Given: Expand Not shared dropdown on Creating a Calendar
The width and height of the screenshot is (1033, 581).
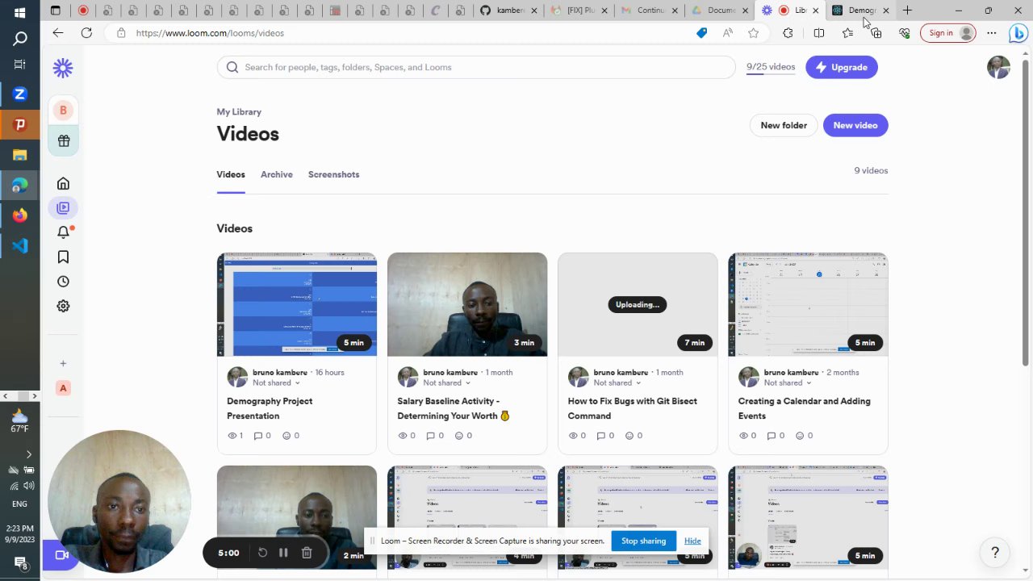Looking at the screenshot, I should click(787, 383).
